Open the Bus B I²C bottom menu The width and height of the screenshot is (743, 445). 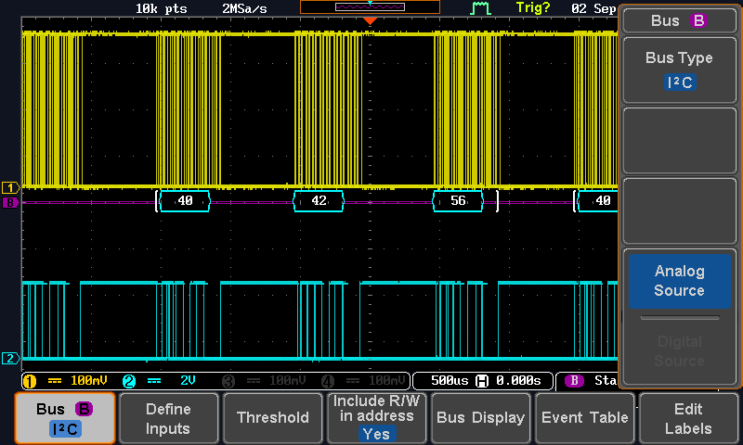[64, 418]
